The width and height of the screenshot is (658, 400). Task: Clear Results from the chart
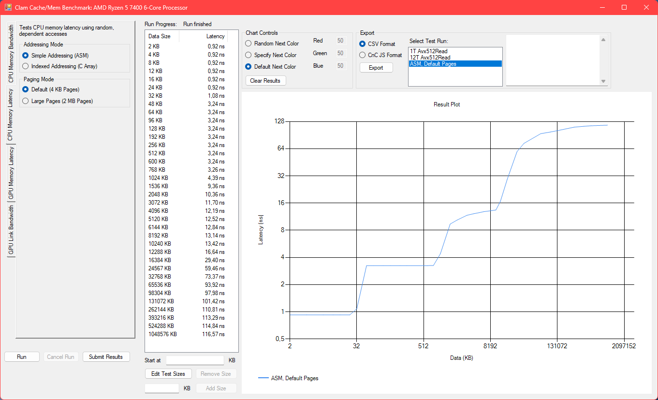point(265,81)
